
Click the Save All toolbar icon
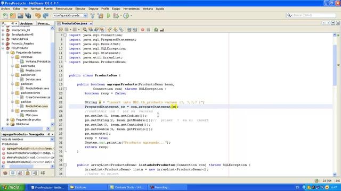28,15
